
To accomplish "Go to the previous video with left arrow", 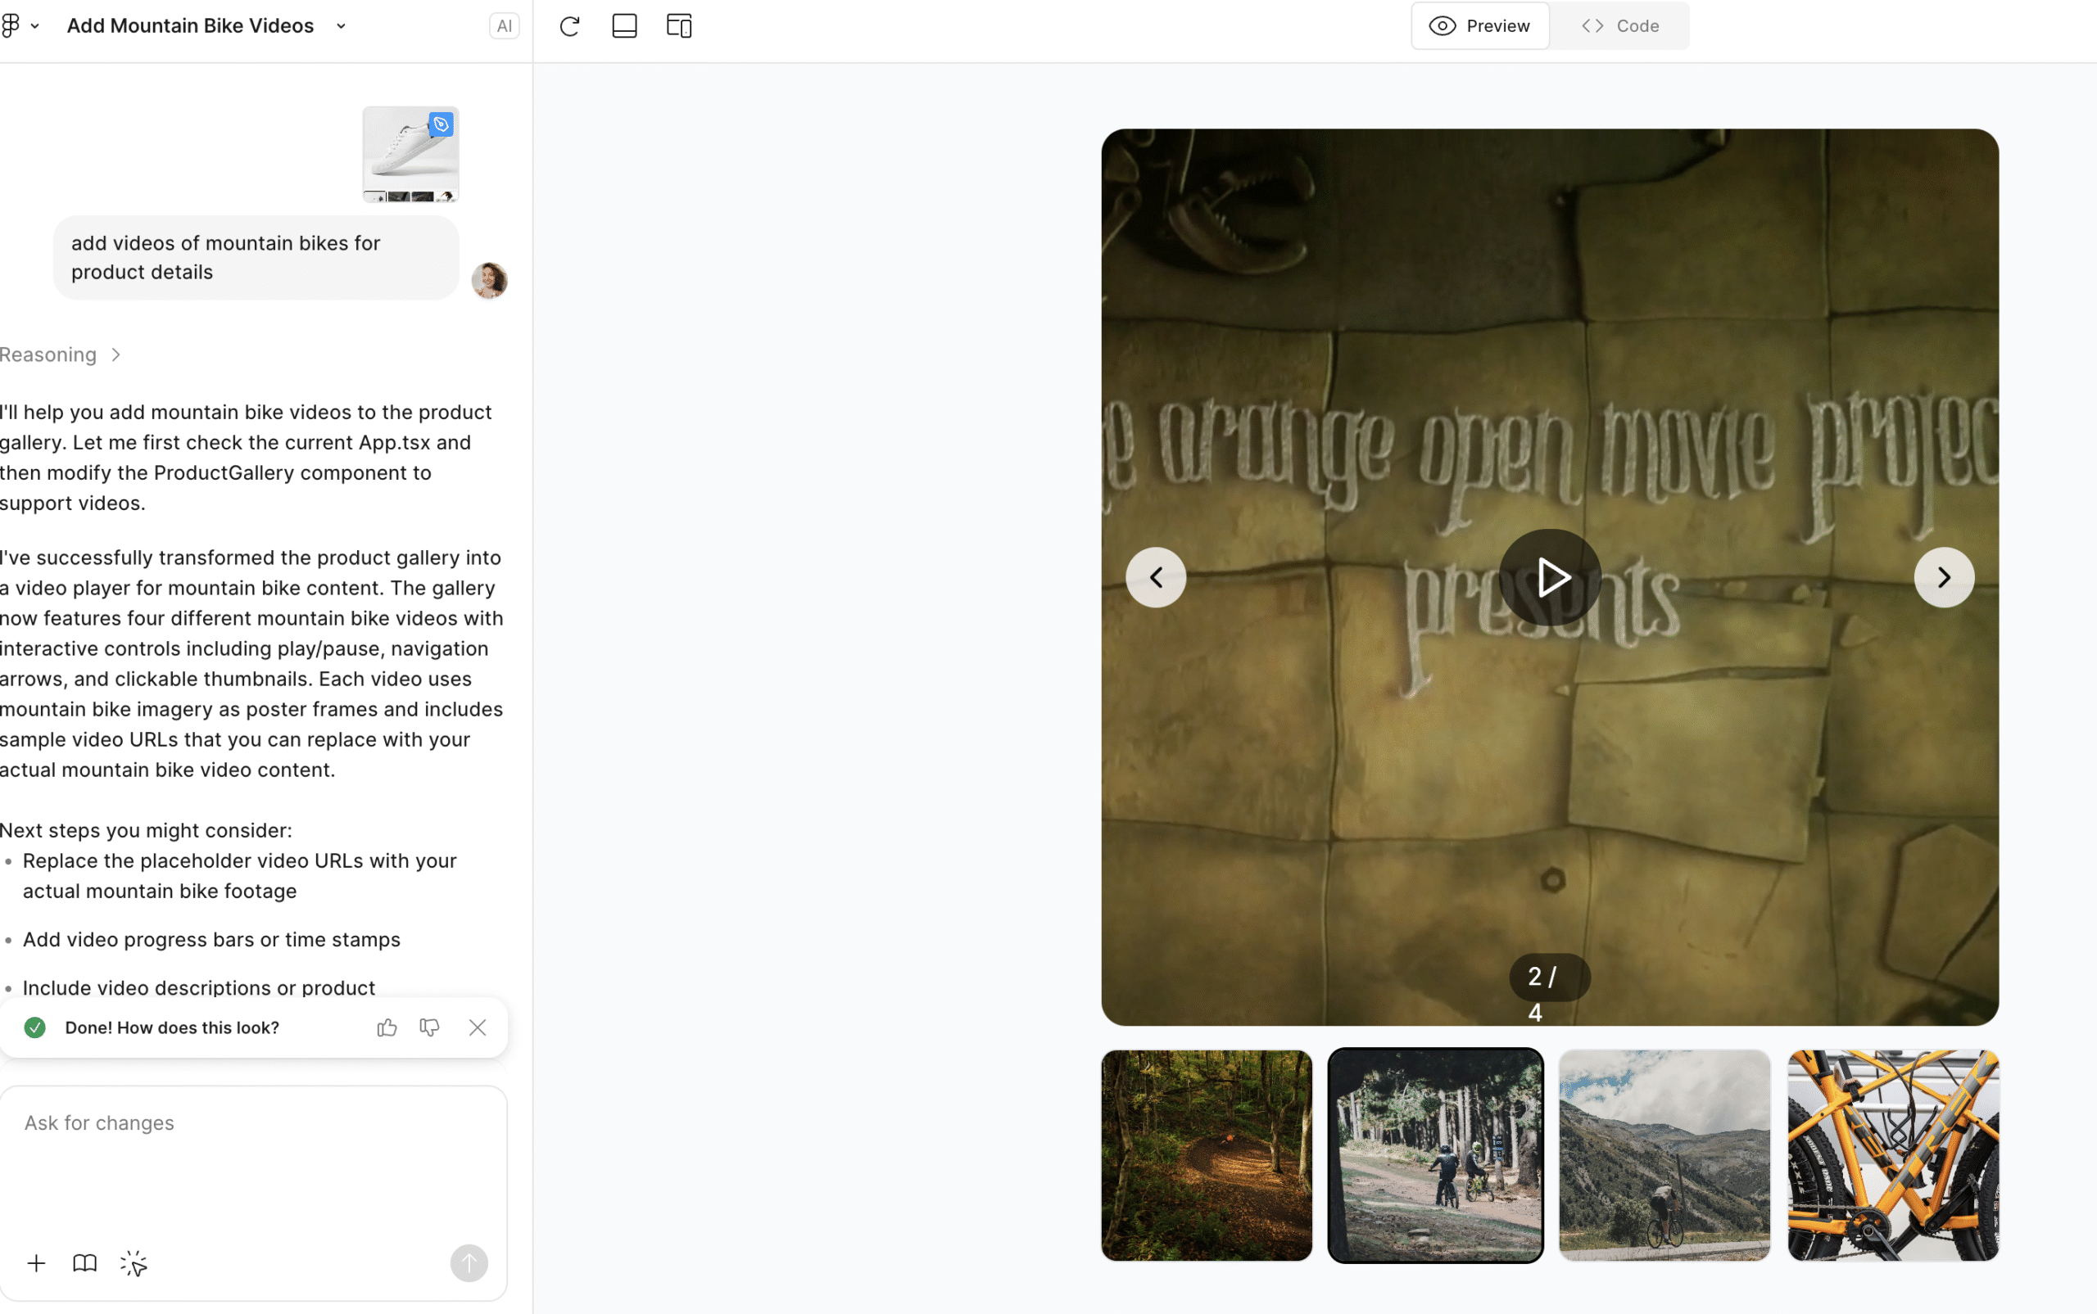I will 1157,577.
